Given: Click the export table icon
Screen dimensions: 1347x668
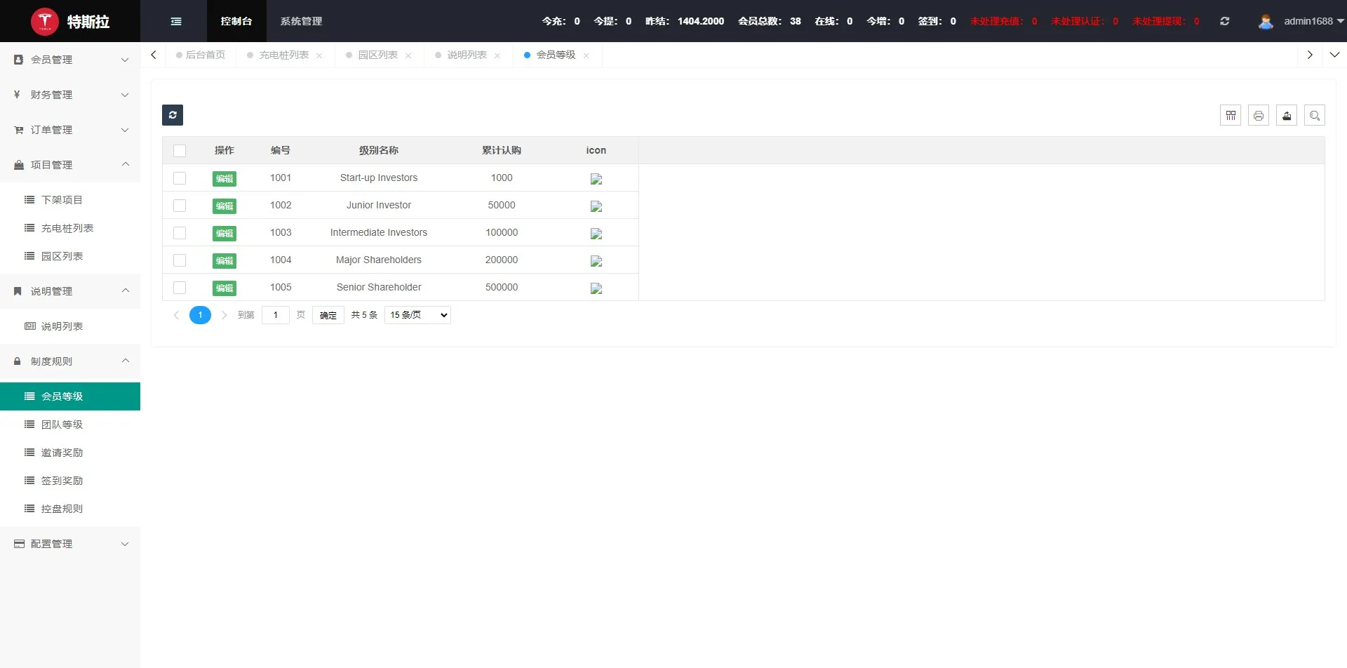Looking at the screenshot, I should click(1287, 115).
